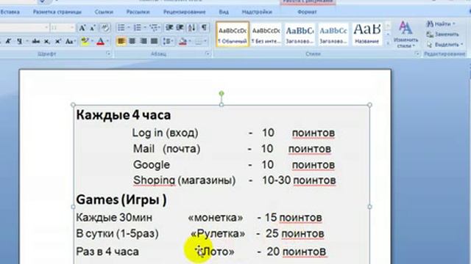Click the text 'Log in (вход)'
This screenshot has height=264, width=471.
[165, 133]
